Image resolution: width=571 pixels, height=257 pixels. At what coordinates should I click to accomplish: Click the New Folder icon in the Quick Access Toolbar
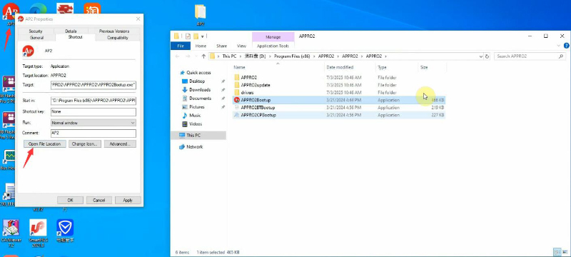pyautogui.click(x=196, y=36)
